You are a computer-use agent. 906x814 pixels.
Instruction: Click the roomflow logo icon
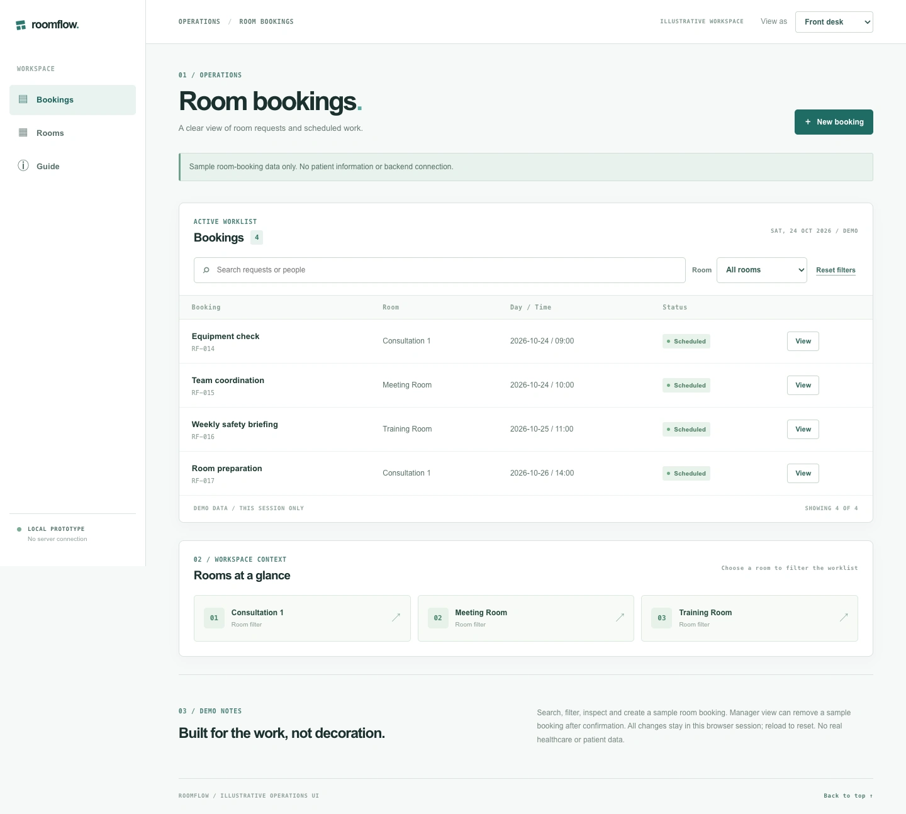(x=21, y=25)
